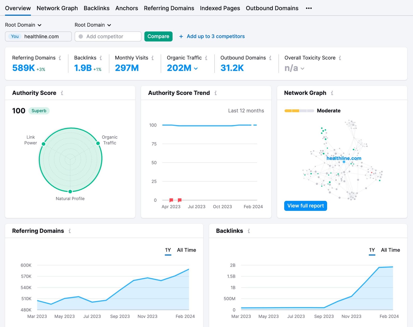Open the Network Graph panel info icon
The image size is (413, 327).
pos(332,93)
